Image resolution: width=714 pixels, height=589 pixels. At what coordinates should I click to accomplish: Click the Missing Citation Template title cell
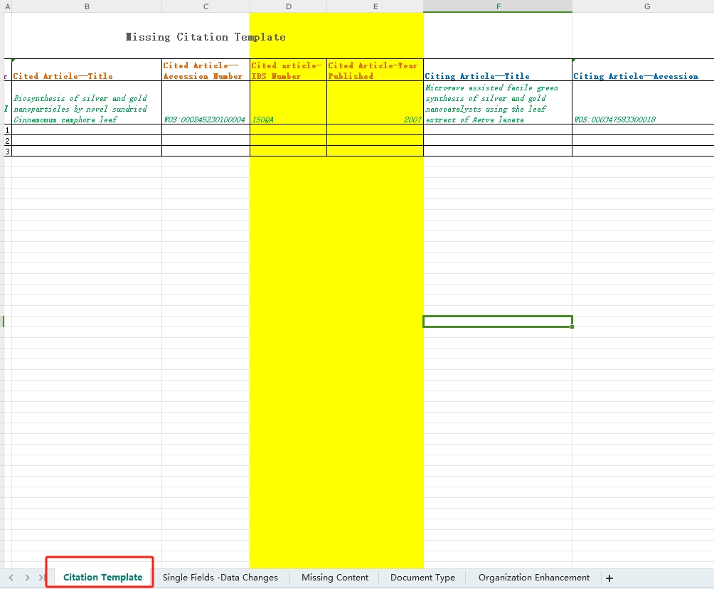tap(206, 37)
